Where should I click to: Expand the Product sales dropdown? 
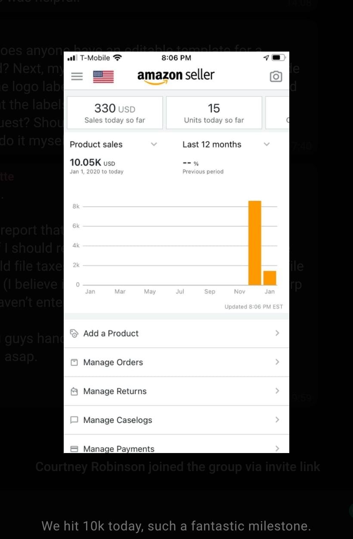point(154,144)
